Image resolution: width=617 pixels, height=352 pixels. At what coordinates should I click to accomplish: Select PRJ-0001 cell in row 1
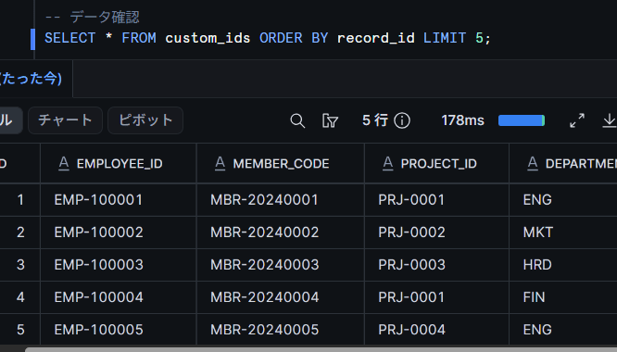click(x=436, y=200)
